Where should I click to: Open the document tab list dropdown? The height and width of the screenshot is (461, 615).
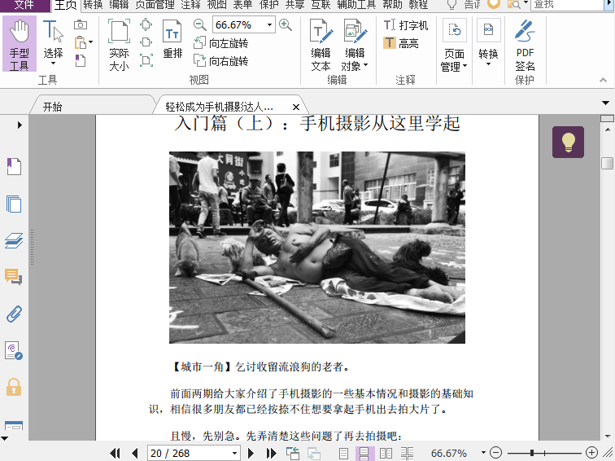pos(605,103)
